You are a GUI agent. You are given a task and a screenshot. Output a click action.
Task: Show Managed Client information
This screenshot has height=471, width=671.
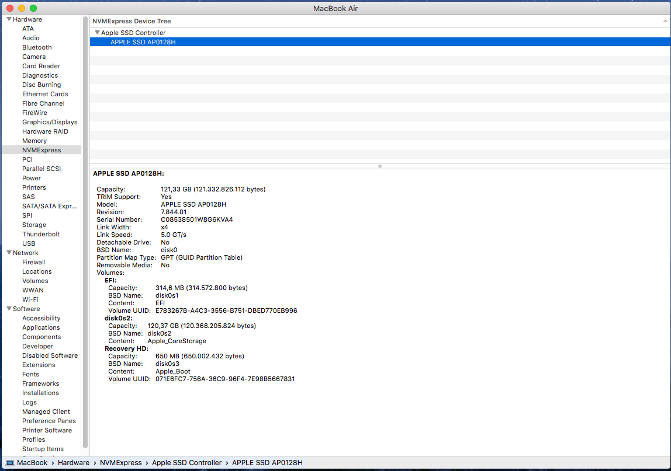(x=46, y=411)
